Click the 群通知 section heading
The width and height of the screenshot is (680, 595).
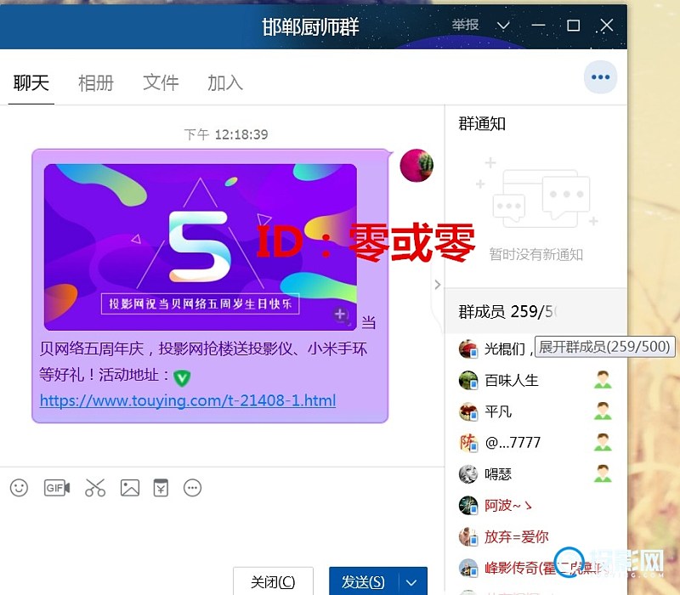482,124
